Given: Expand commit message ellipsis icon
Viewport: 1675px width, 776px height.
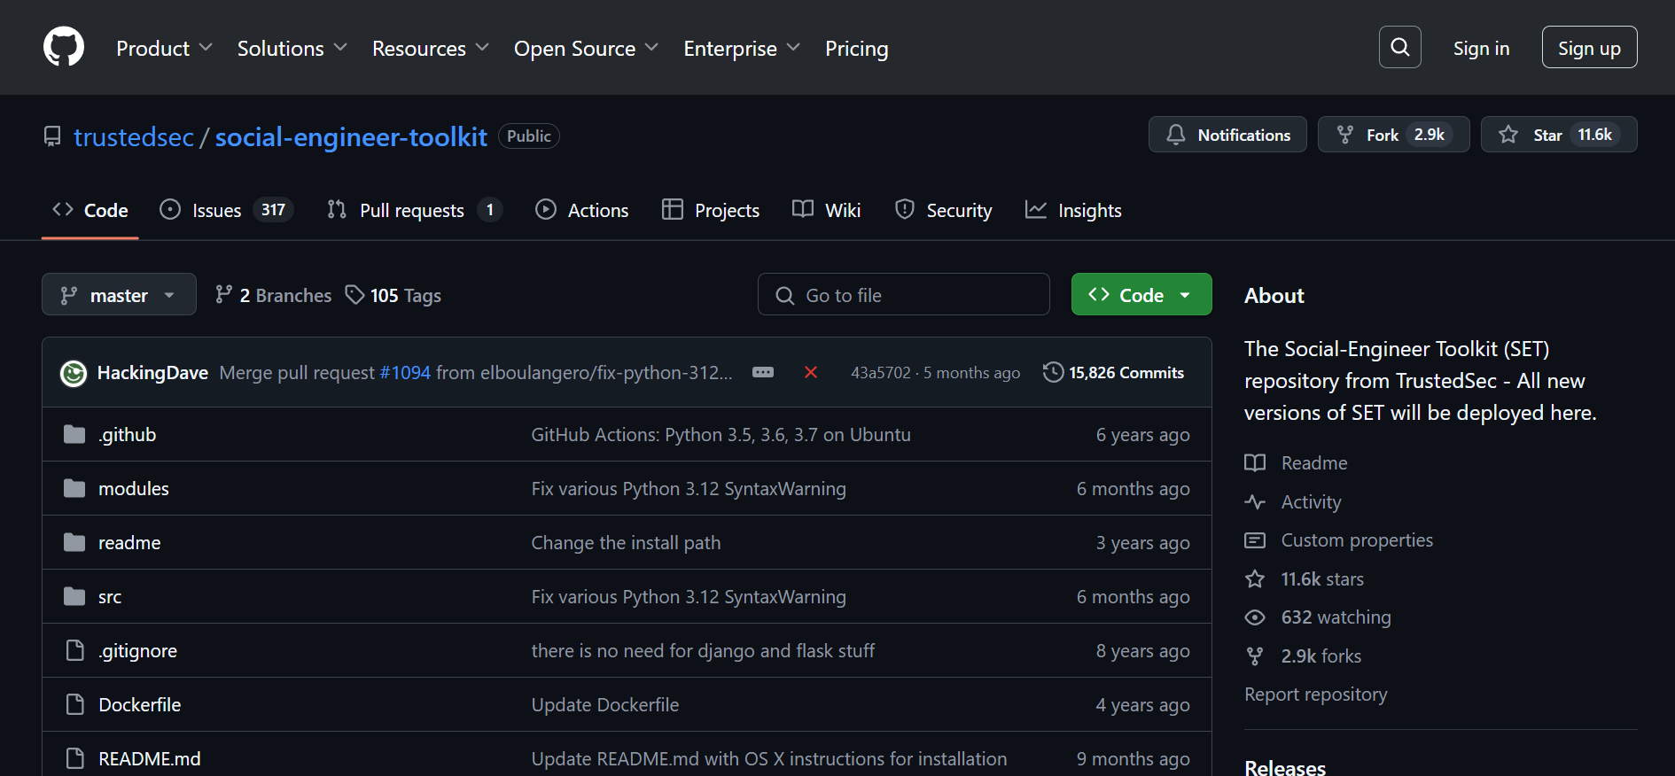Looking at the screenshot, I should [x=763, y=372].
